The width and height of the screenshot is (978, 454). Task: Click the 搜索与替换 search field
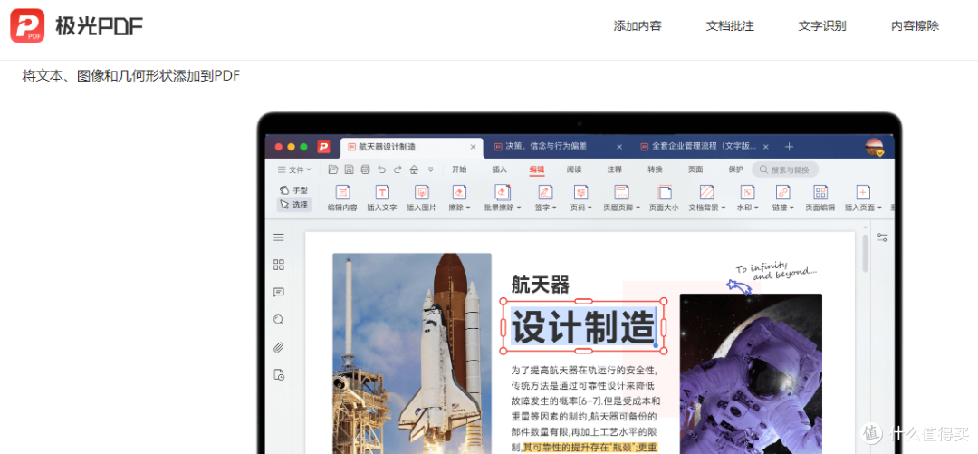(x=784, y=169)
